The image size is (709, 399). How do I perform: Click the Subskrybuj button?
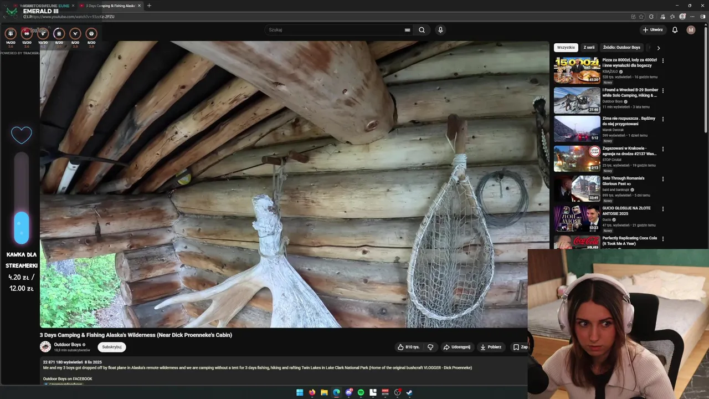(111, 347)
